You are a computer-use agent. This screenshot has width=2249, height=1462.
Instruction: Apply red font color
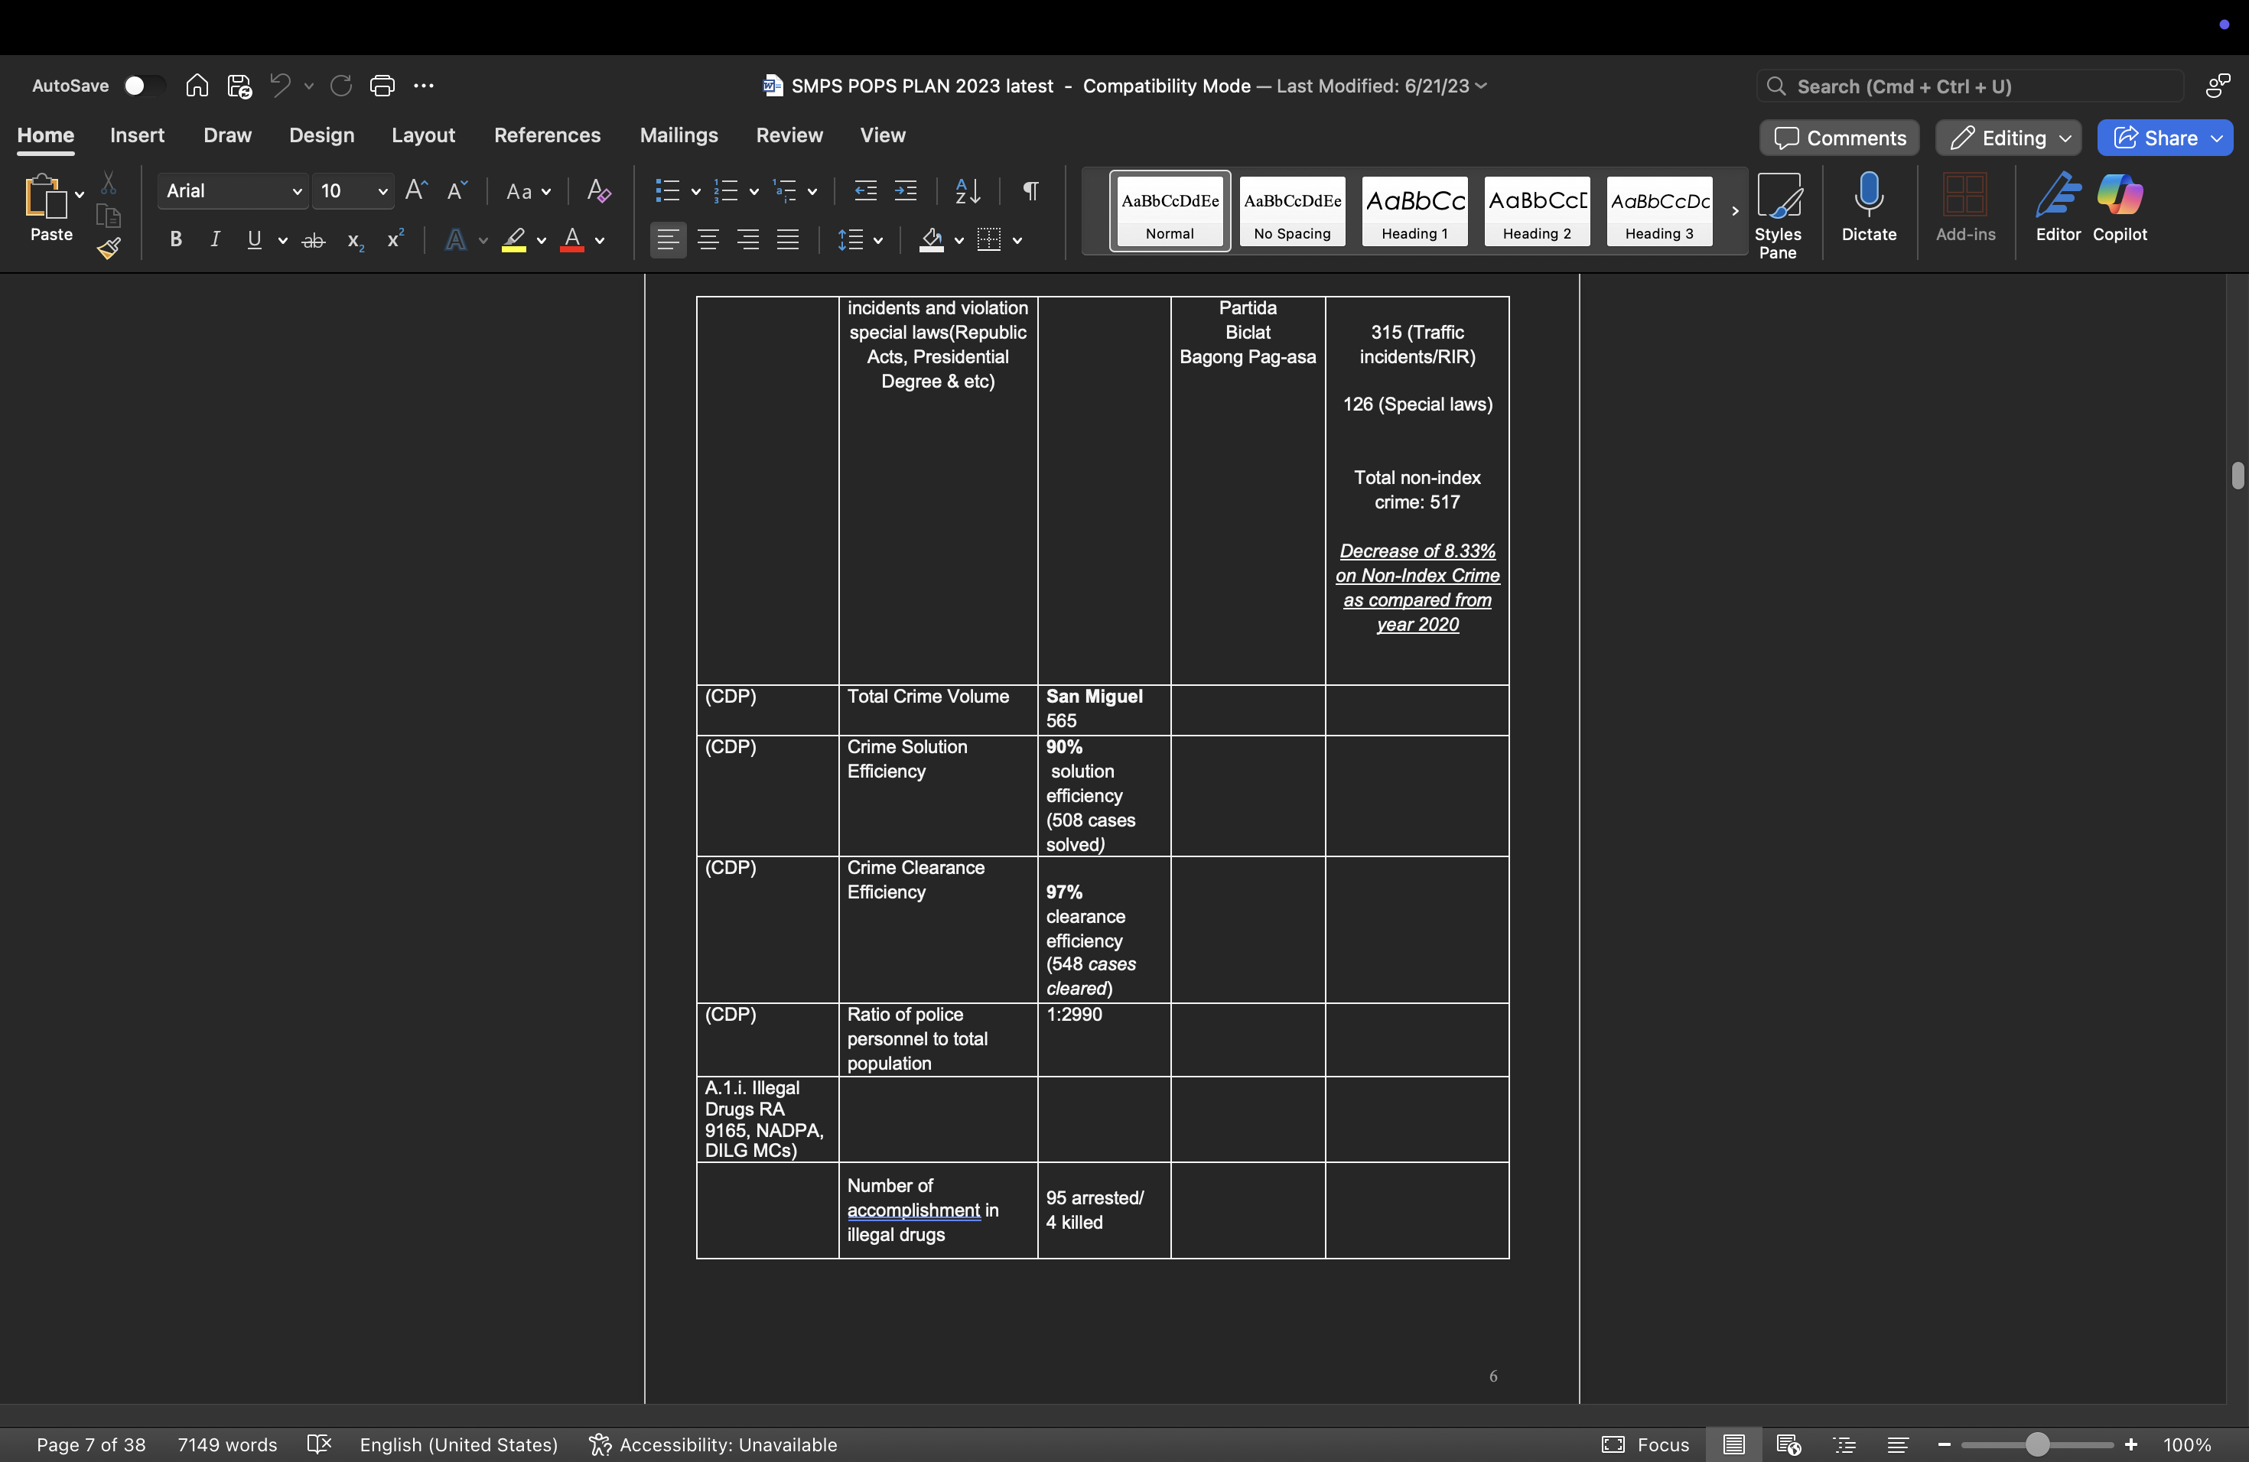pyautogui.click(x=571, y=240)
